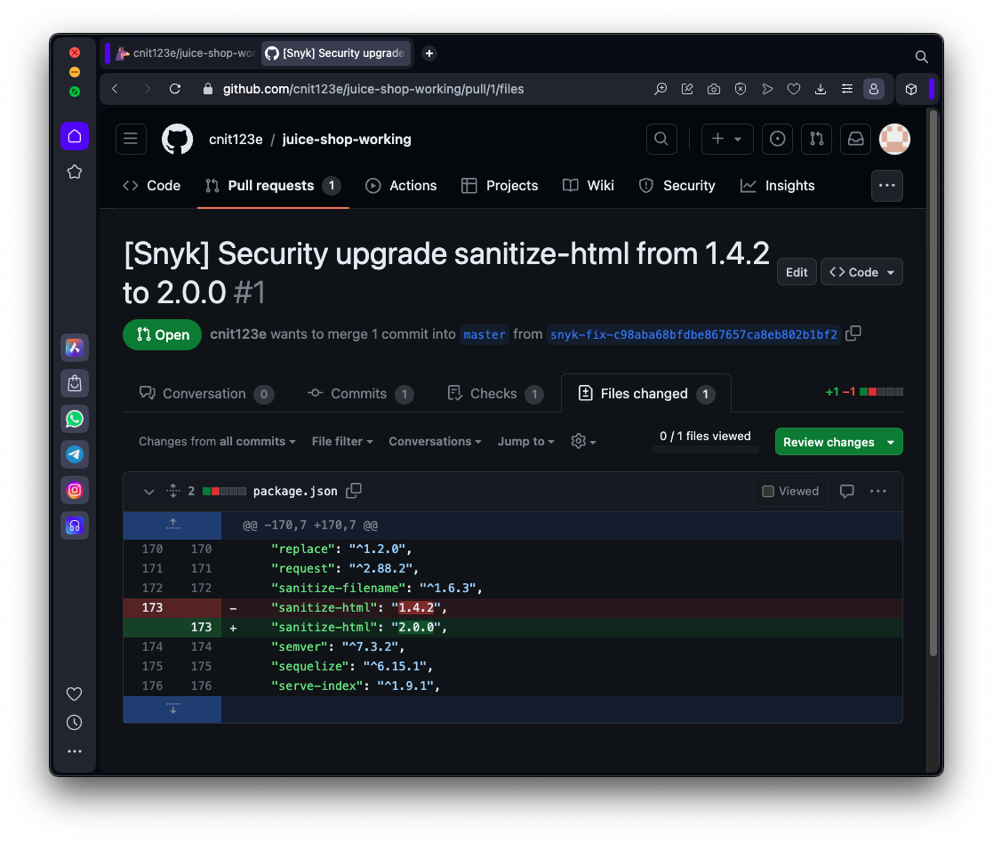This screenshot has height=842, width=993.
Task: Comment on package.json file icon
Action: point(847,491)
